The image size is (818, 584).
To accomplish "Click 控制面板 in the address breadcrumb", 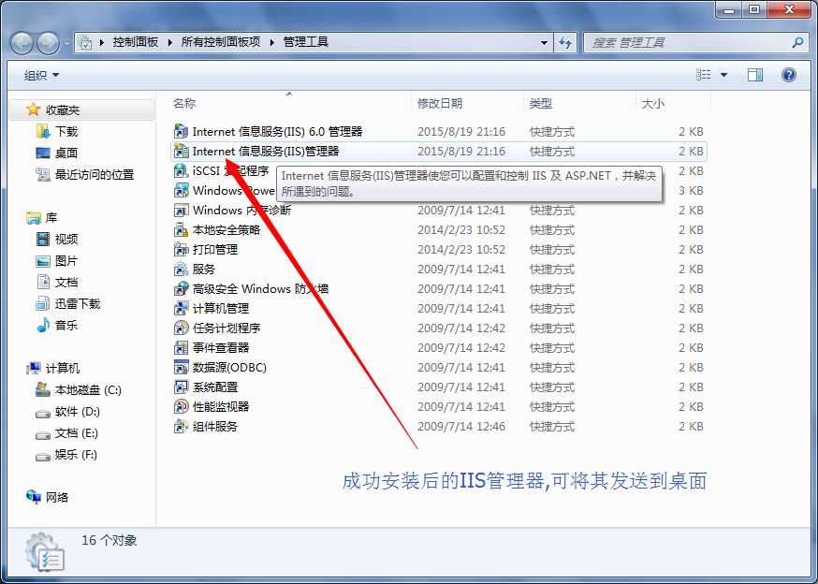I will pos(136,42).
